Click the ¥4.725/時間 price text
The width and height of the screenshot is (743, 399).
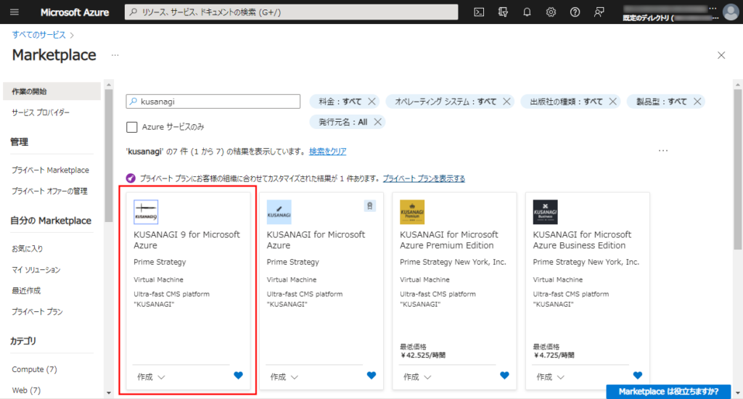[554, 355]
